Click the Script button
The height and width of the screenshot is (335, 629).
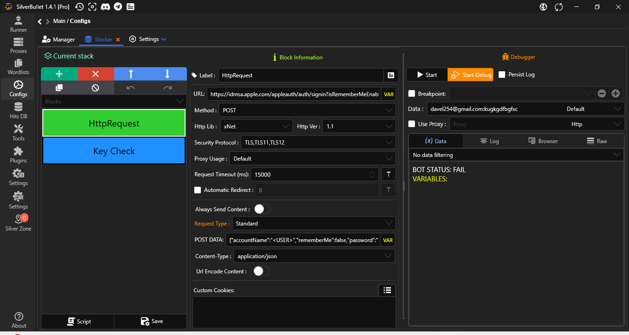[78, 321]
